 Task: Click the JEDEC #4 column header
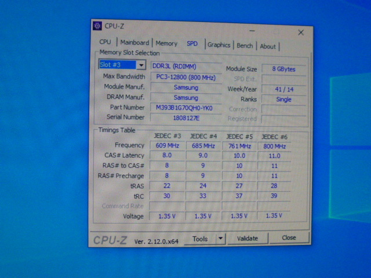[x=203, y=137]
